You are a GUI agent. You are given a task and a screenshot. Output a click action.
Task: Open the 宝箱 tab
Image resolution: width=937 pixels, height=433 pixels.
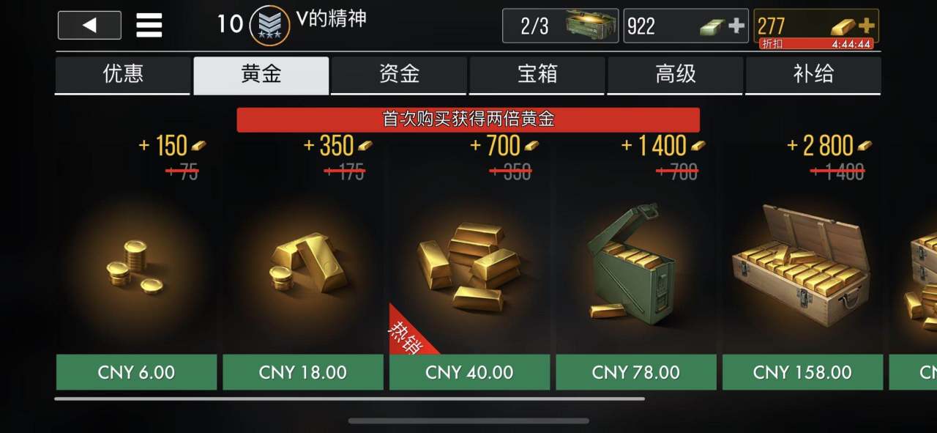click(x=537, y=75)
